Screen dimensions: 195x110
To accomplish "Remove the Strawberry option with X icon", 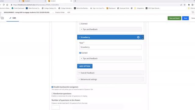I will pyautogui.click(x=138, y=37).
